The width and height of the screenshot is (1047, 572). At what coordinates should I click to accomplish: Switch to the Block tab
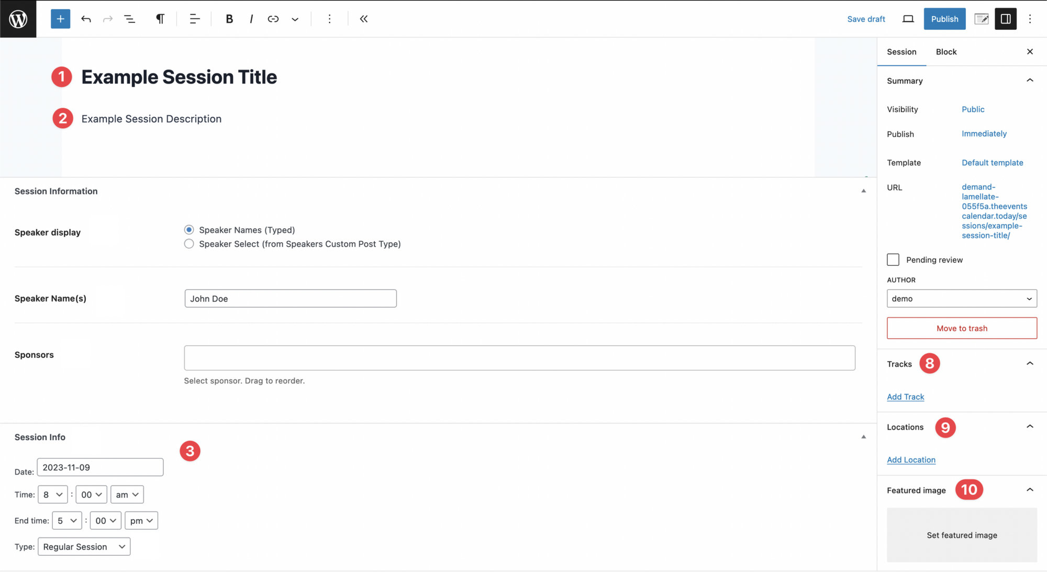946,52
